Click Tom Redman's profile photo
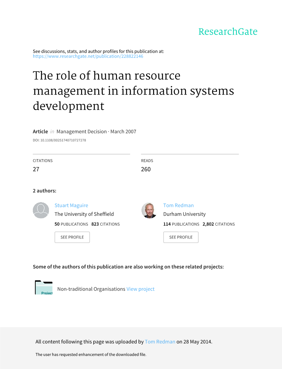The image size is (282, 369). 149,210
